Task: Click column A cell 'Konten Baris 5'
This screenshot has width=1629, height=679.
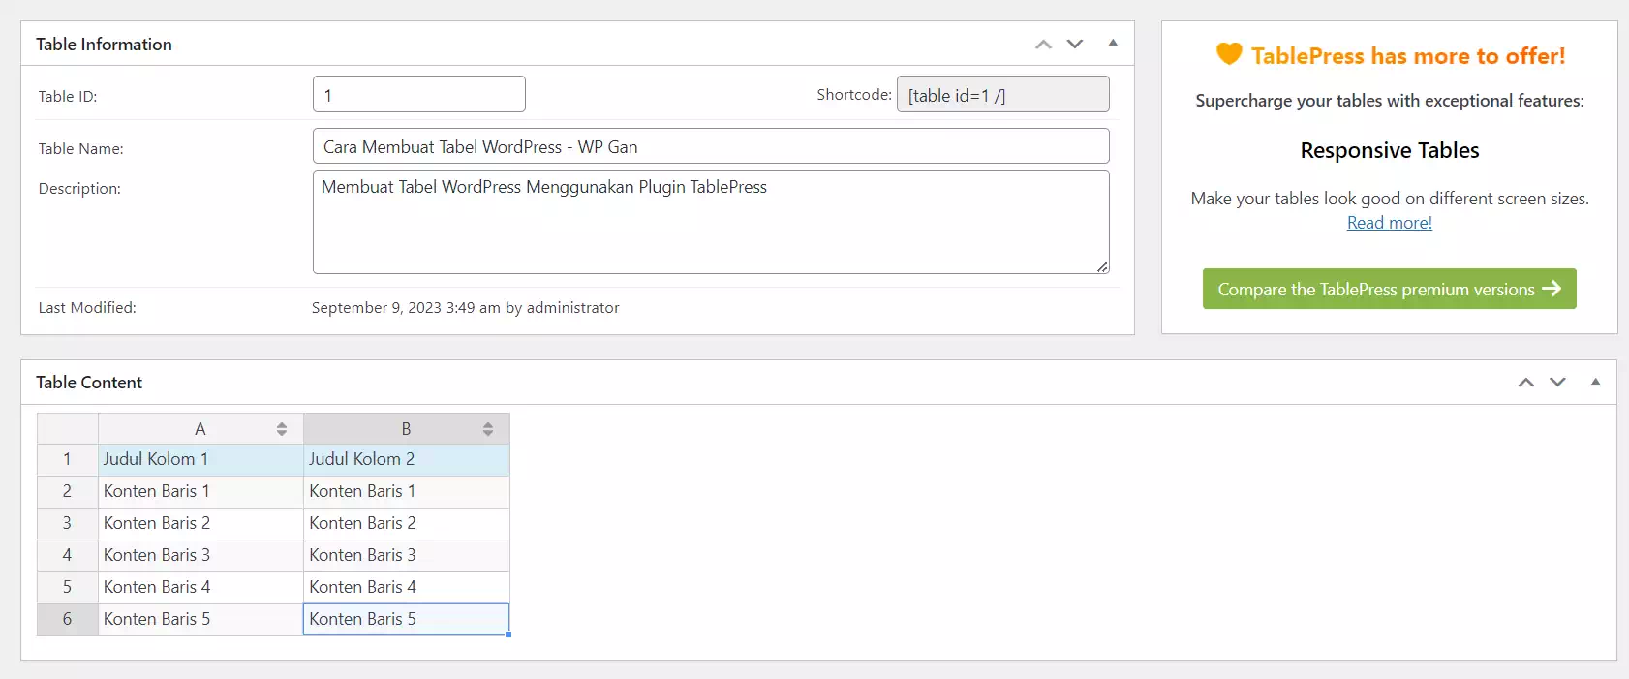Action: coord(200,619)
